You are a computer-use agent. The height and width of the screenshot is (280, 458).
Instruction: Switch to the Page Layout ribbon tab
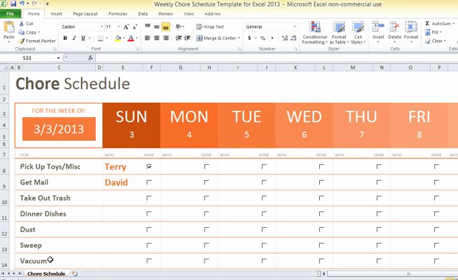point(85,14)
